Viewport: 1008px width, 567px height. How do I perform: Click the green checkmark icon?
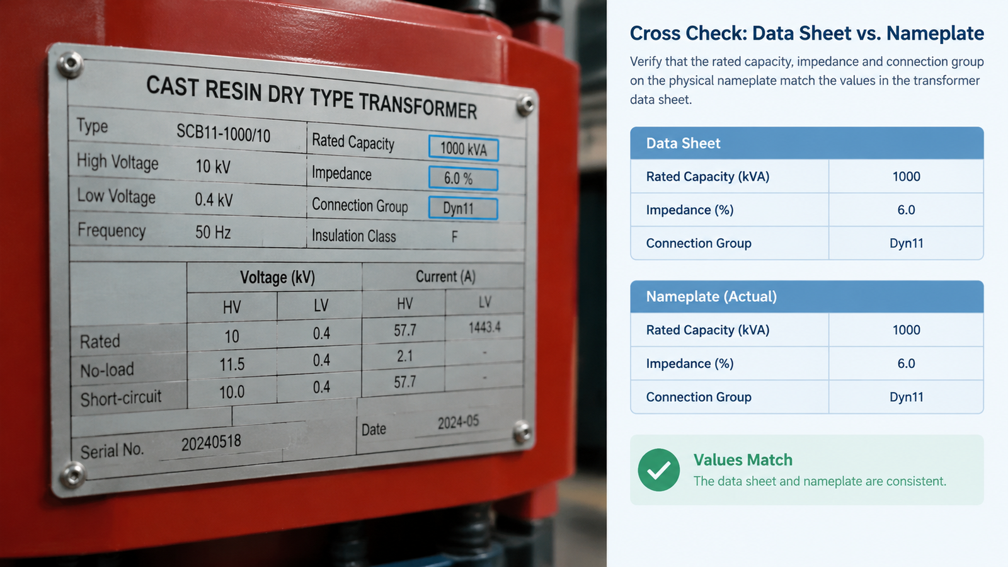pyautogui.click(x=659, y=470)
